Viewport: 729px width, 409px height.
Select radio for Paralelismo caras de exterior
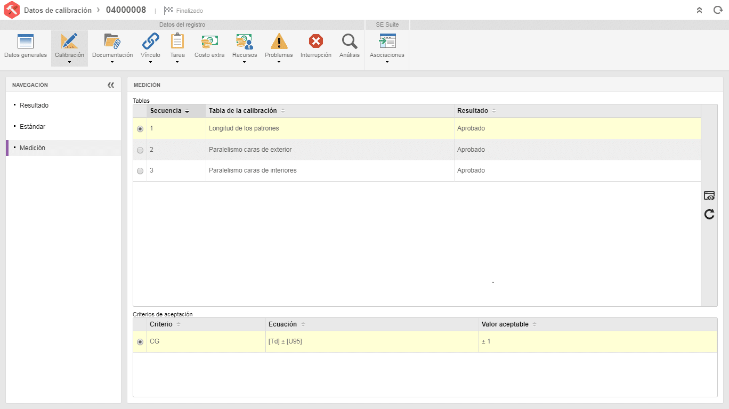[140, 150]
